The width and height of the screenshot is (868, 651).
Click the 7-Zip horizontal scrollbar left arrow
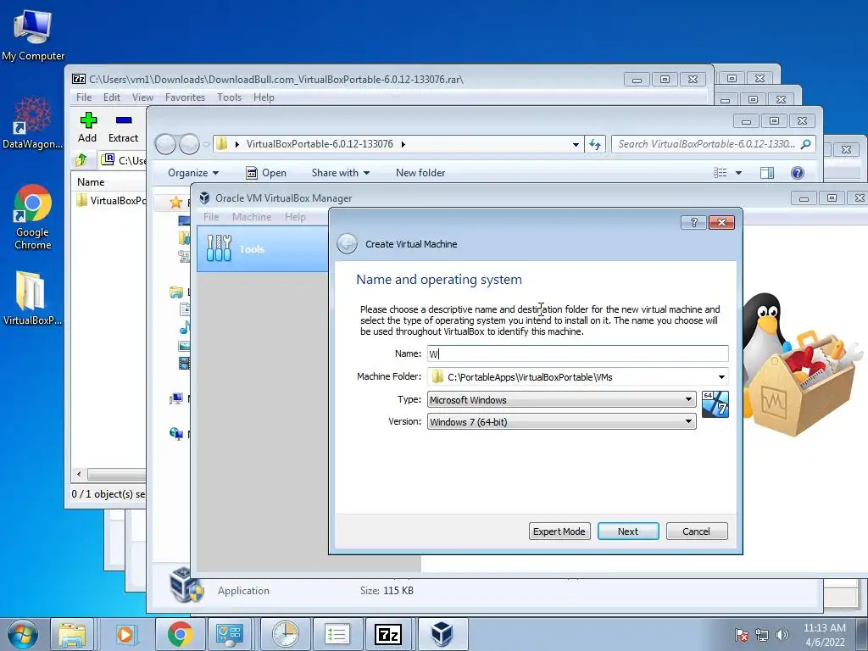pyautogui.click(x=79, y=475)
